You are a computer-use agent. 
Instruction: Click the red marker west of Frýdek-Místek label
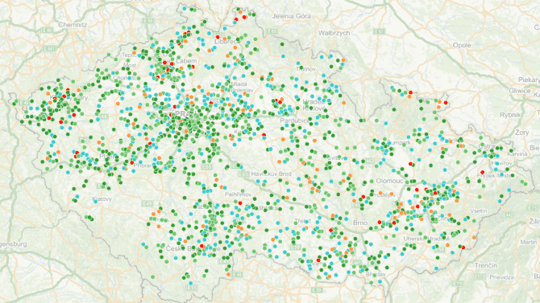pyautogui.click(x=483, y=172)
